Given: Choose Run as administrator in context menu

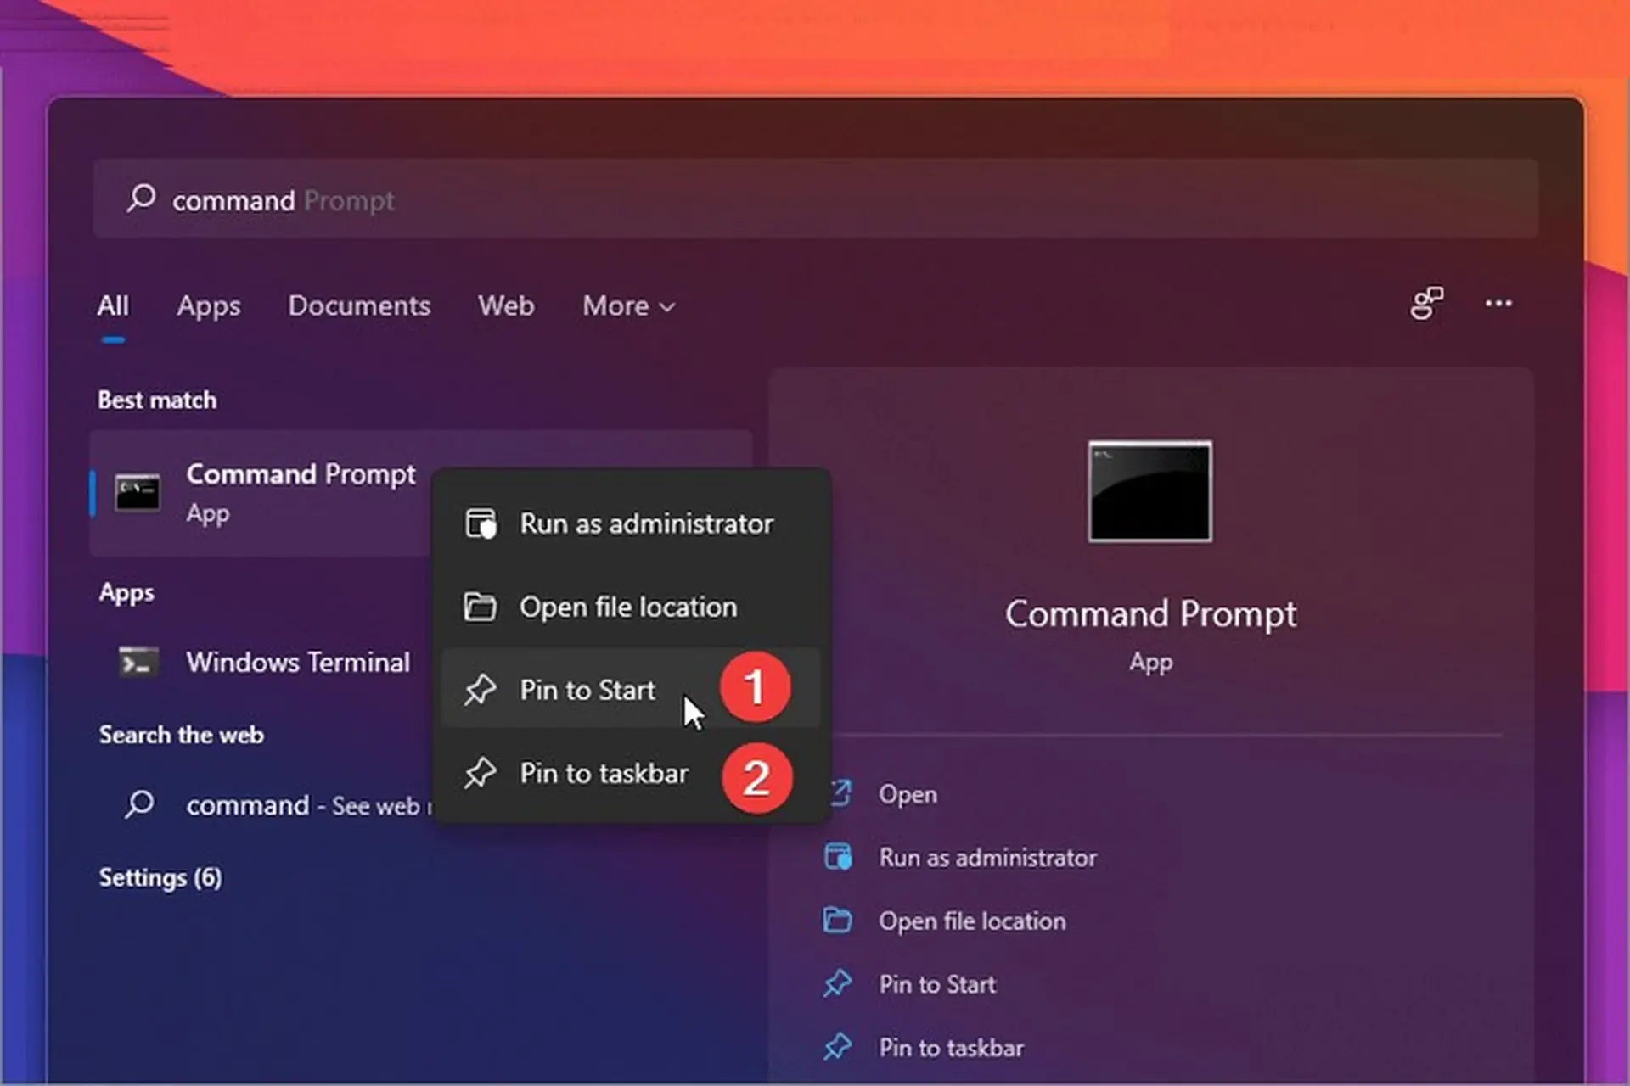Looking at the screenshot, I should [631, 523].
